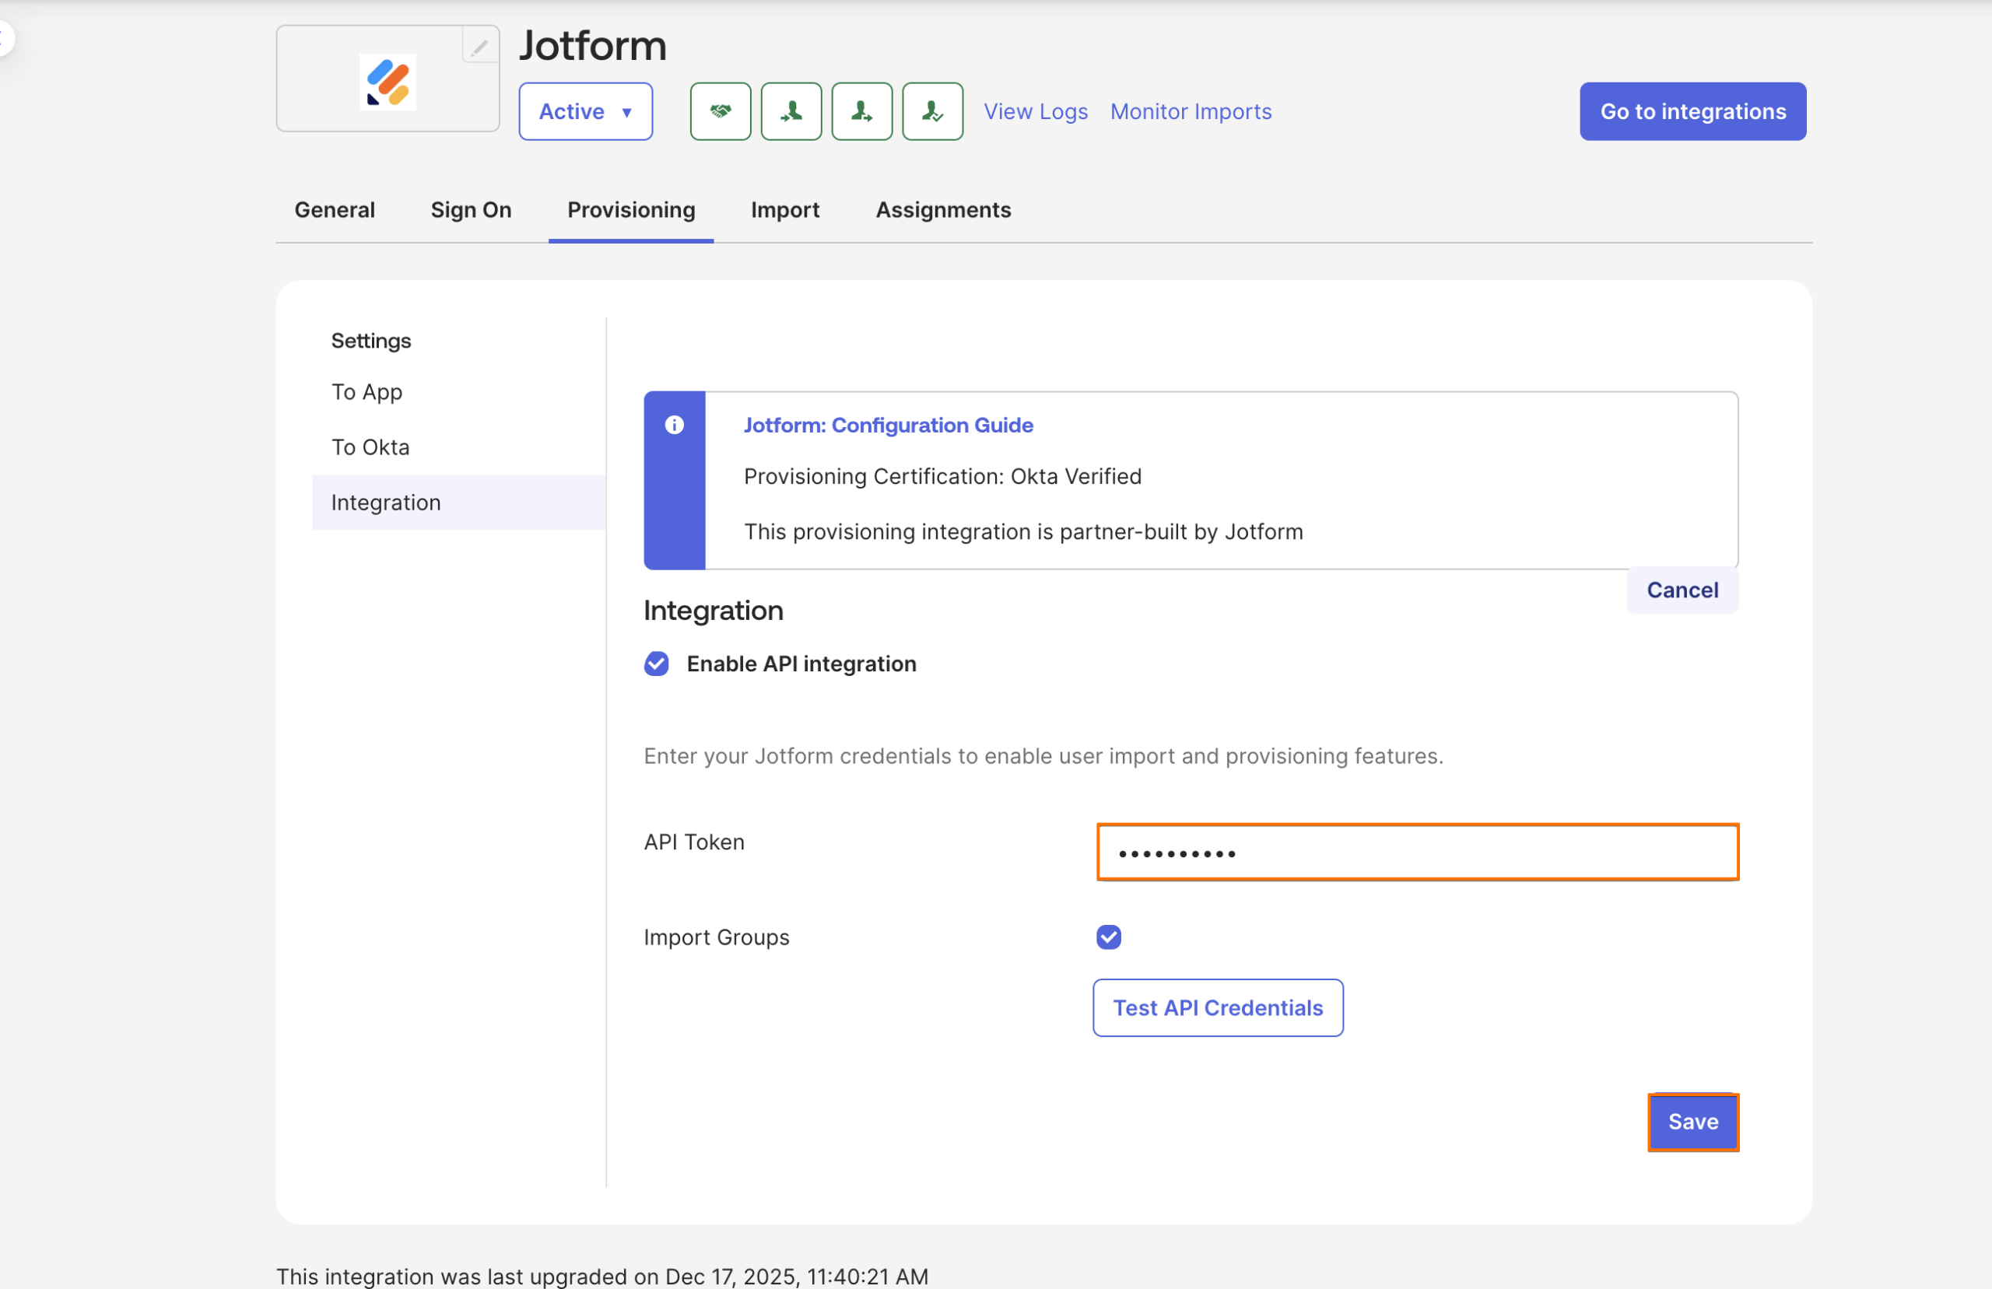
Task: Click the info icon on the configuration banner
Action: (675, 426)
